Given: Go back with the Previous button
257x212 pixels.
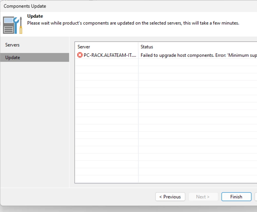Looking at the screenshot, I should [170, 197].
